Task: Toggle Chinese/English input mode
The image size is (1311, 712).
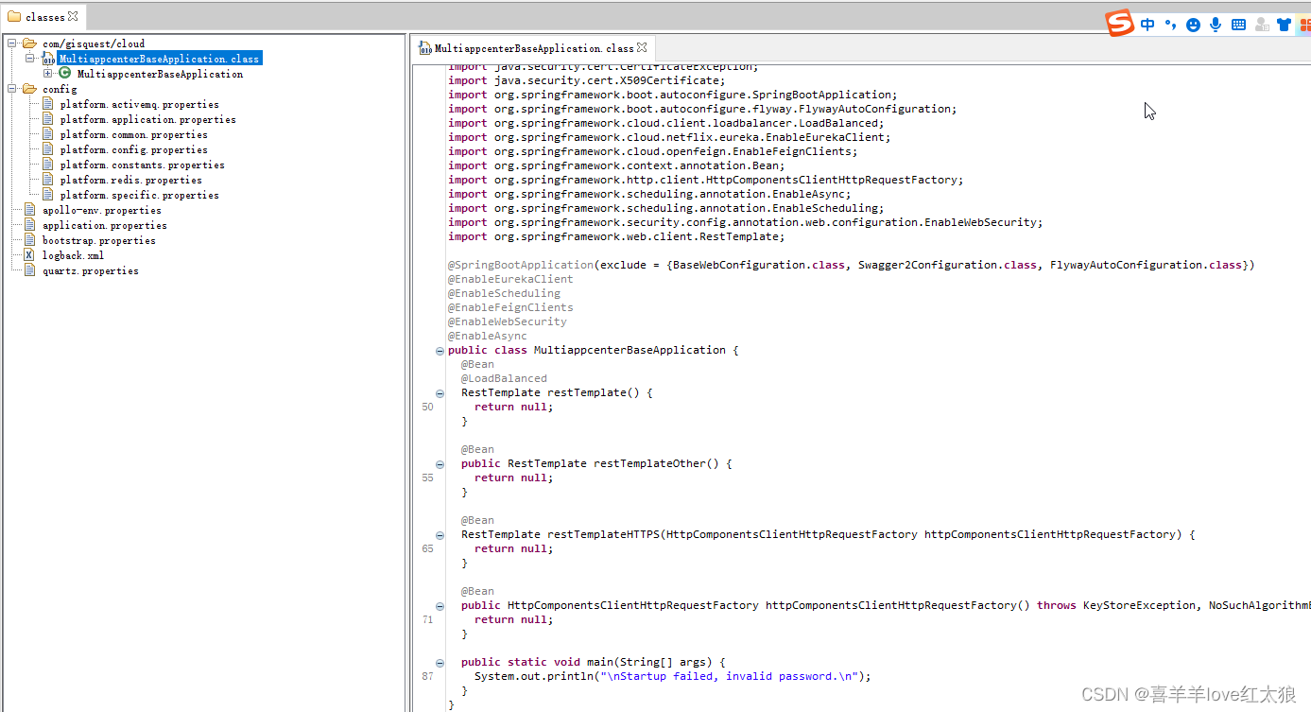Action: click(1147, 25)
